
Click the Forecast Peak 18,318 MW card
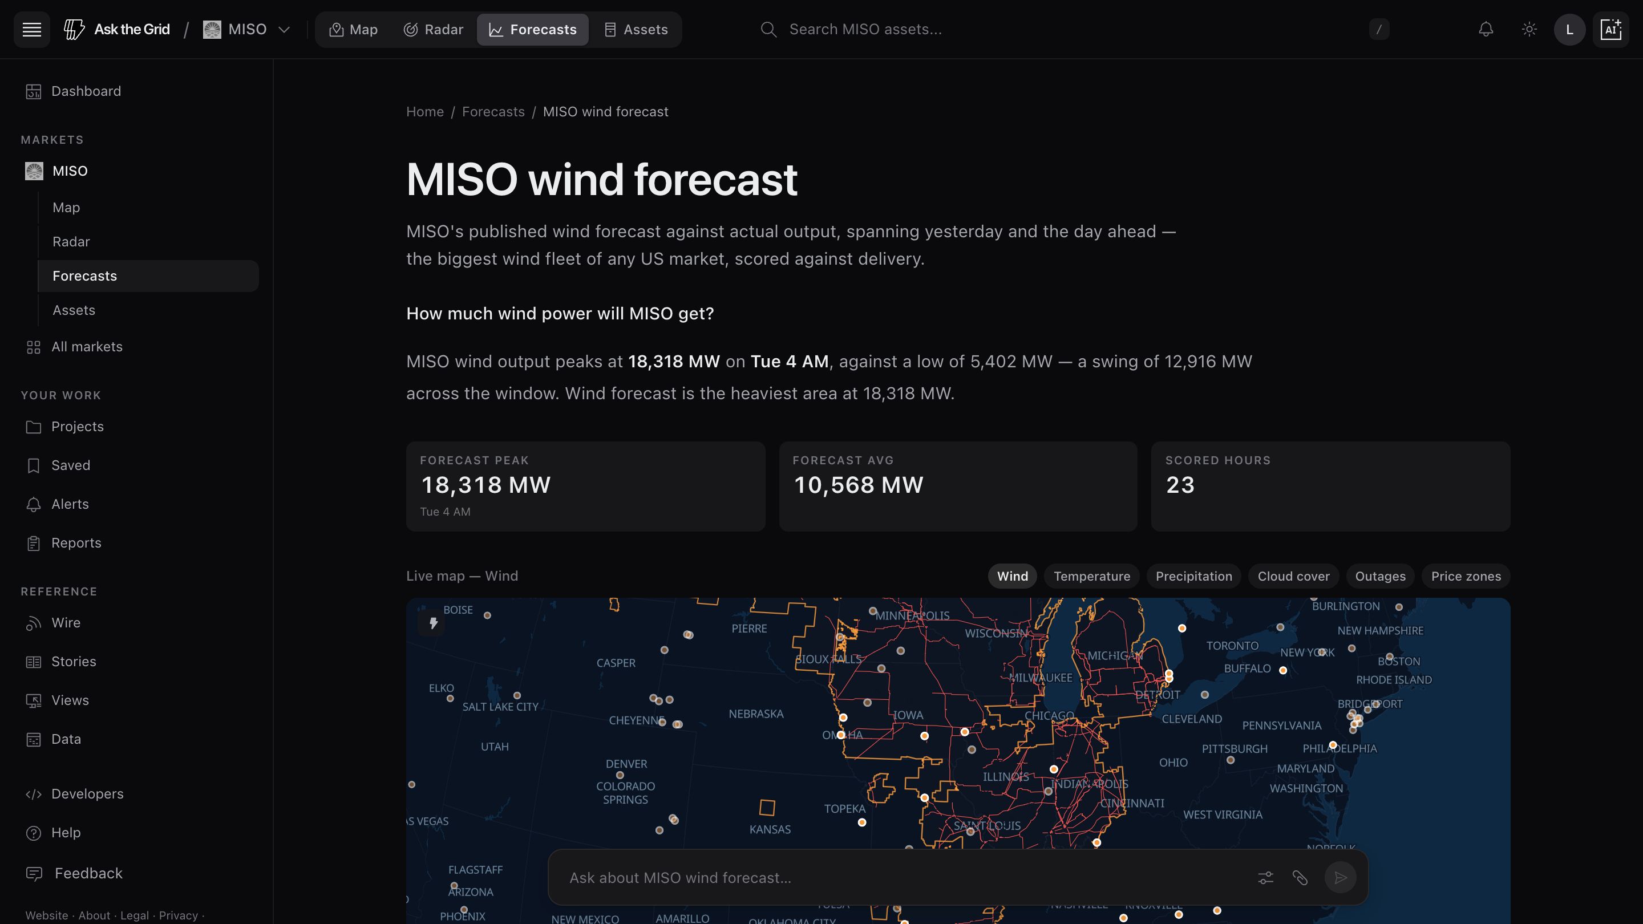pos(585,487)
